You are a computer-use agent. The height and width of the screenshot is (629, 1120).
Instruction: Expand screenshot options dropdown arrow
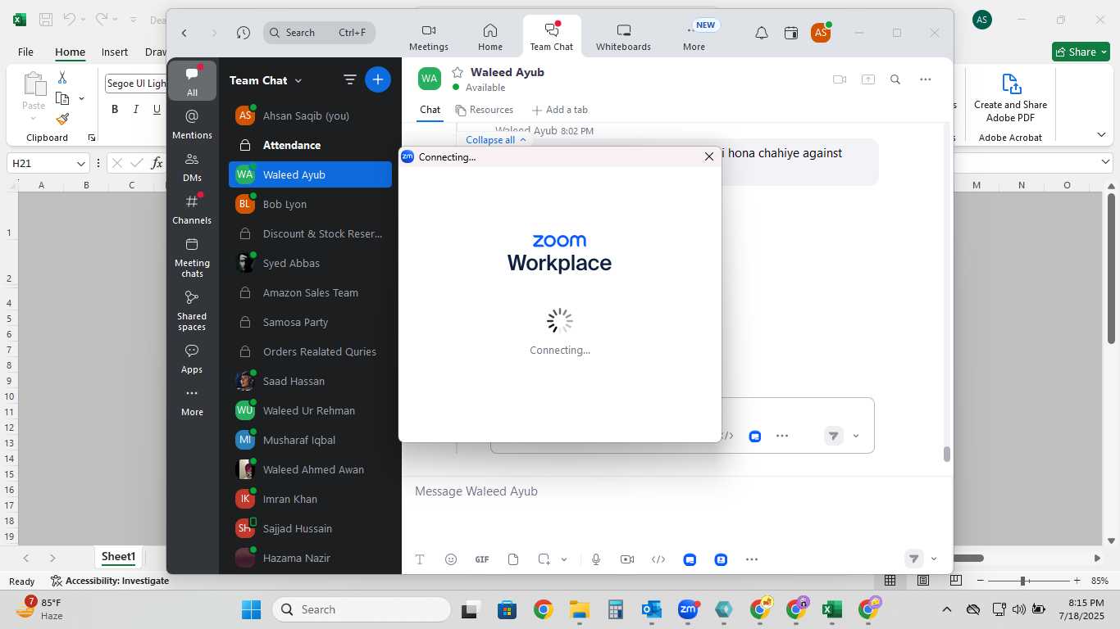point(564,559)
